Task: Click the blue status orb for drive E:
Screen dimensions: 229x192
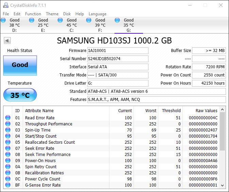Action: click(32, 20)
